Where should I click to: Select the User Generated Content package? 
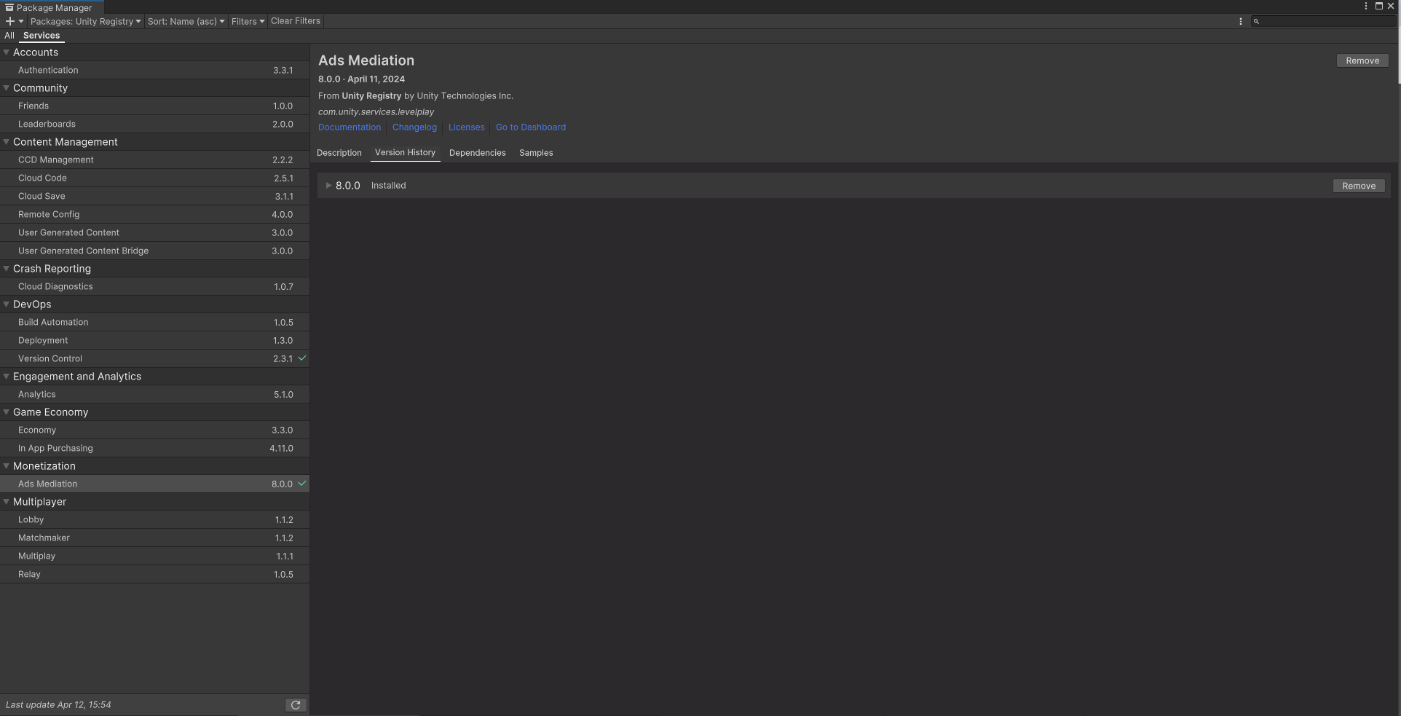[x=154, y=233]
